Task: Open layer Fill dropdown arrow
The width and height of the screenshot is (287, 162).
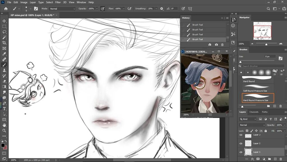Action: 285,131
